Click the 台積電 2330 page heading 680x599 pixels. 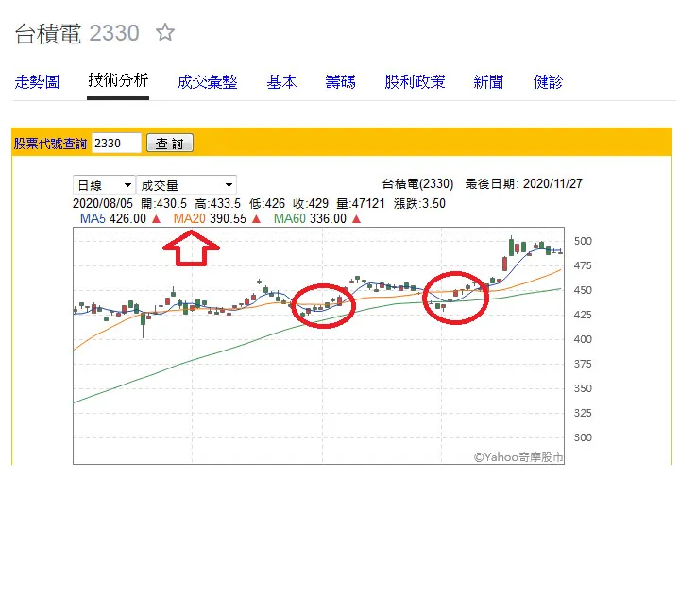click(77, 33)
